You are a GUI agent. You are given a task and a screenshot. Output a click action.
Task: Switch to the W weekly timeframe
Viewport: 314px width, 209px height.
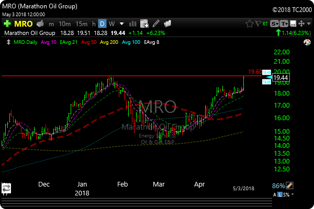point(112,24)
